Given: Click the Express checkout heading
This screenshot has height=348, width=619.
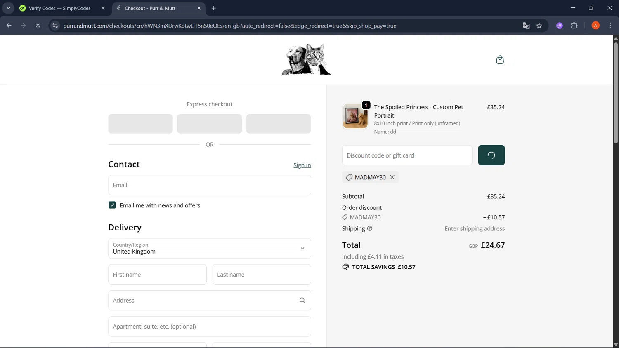Looking at the screenshot, I should click(210, 104).
